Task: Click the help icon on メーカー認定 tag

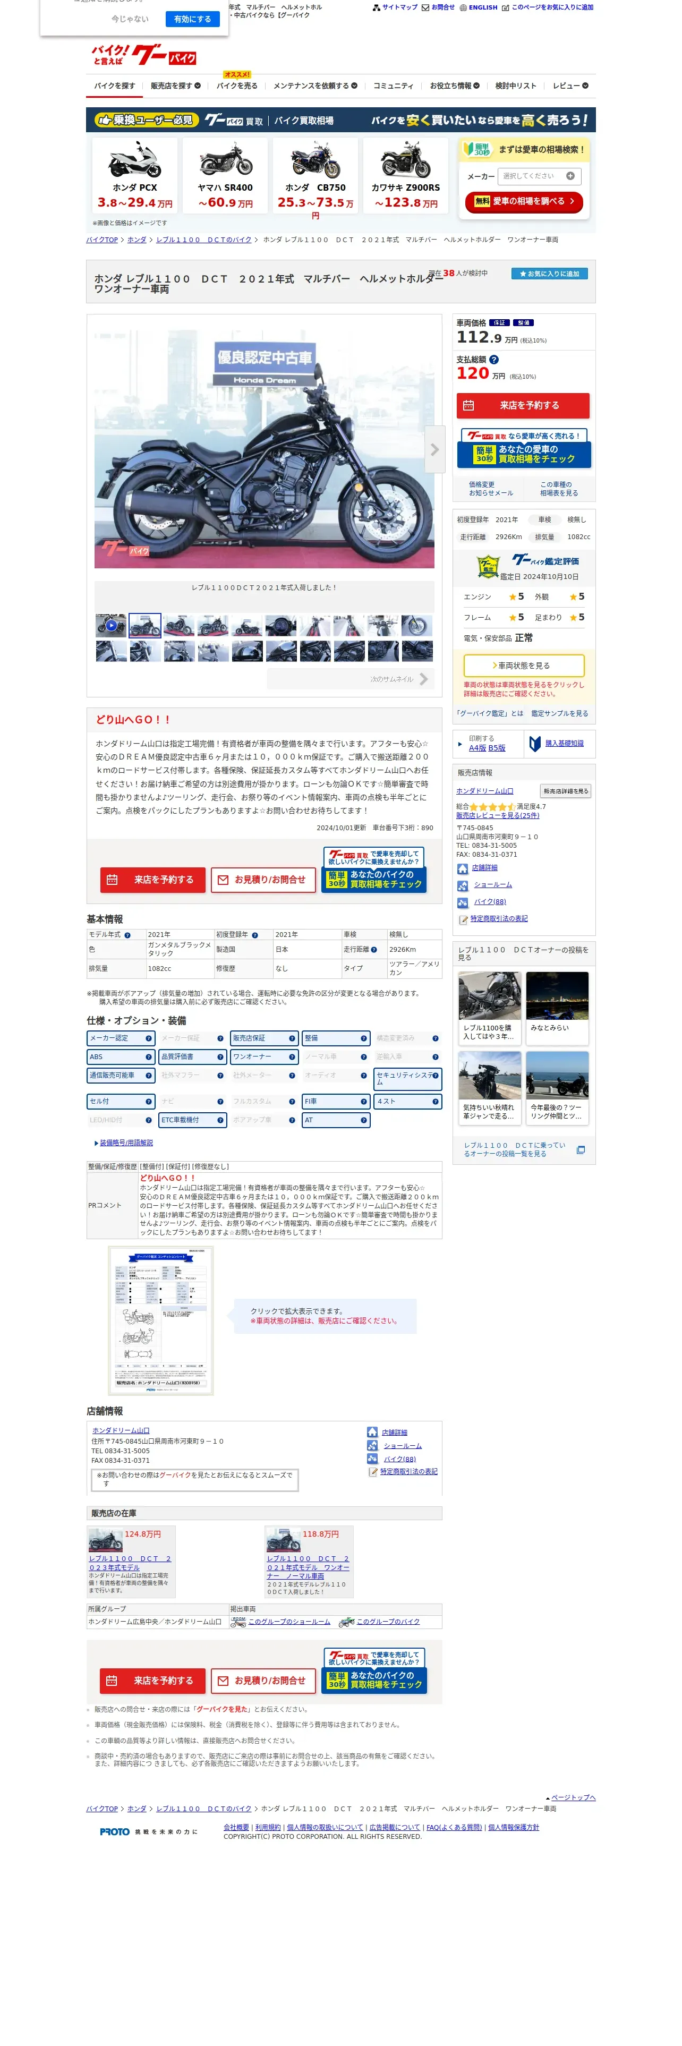Action: [149, 1038]
